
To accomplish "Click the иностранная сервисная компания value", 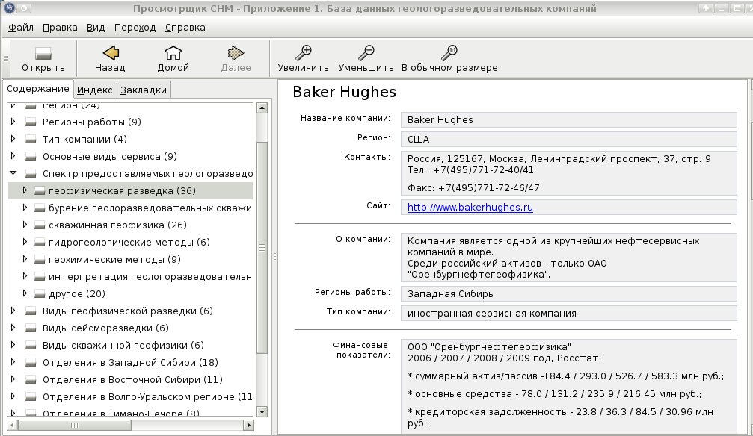I will (568, 314).
